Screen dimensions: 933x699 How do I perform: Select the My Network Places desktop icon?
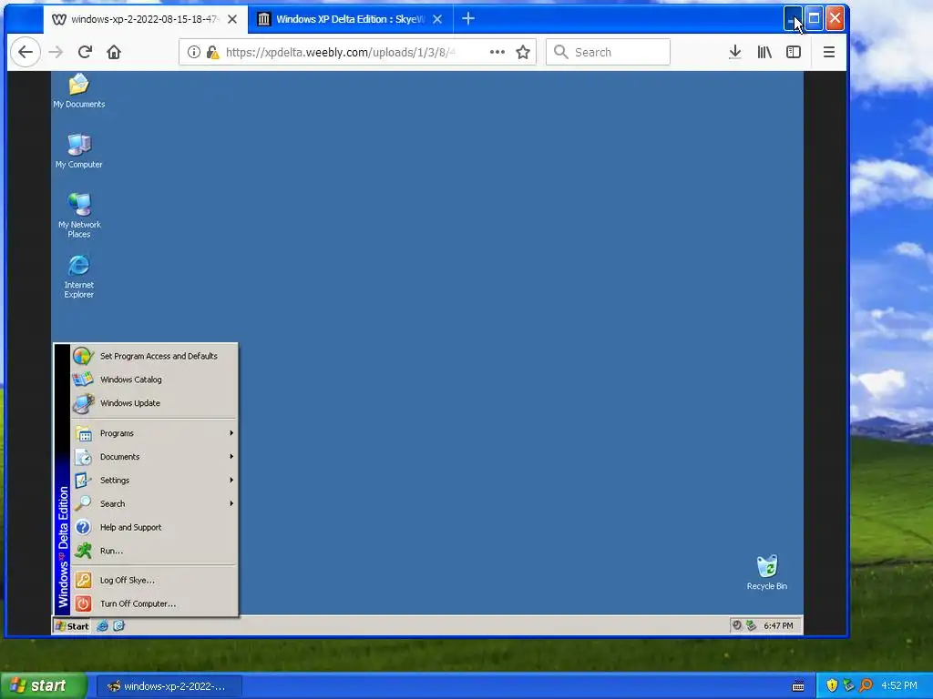tap(78, 216)
